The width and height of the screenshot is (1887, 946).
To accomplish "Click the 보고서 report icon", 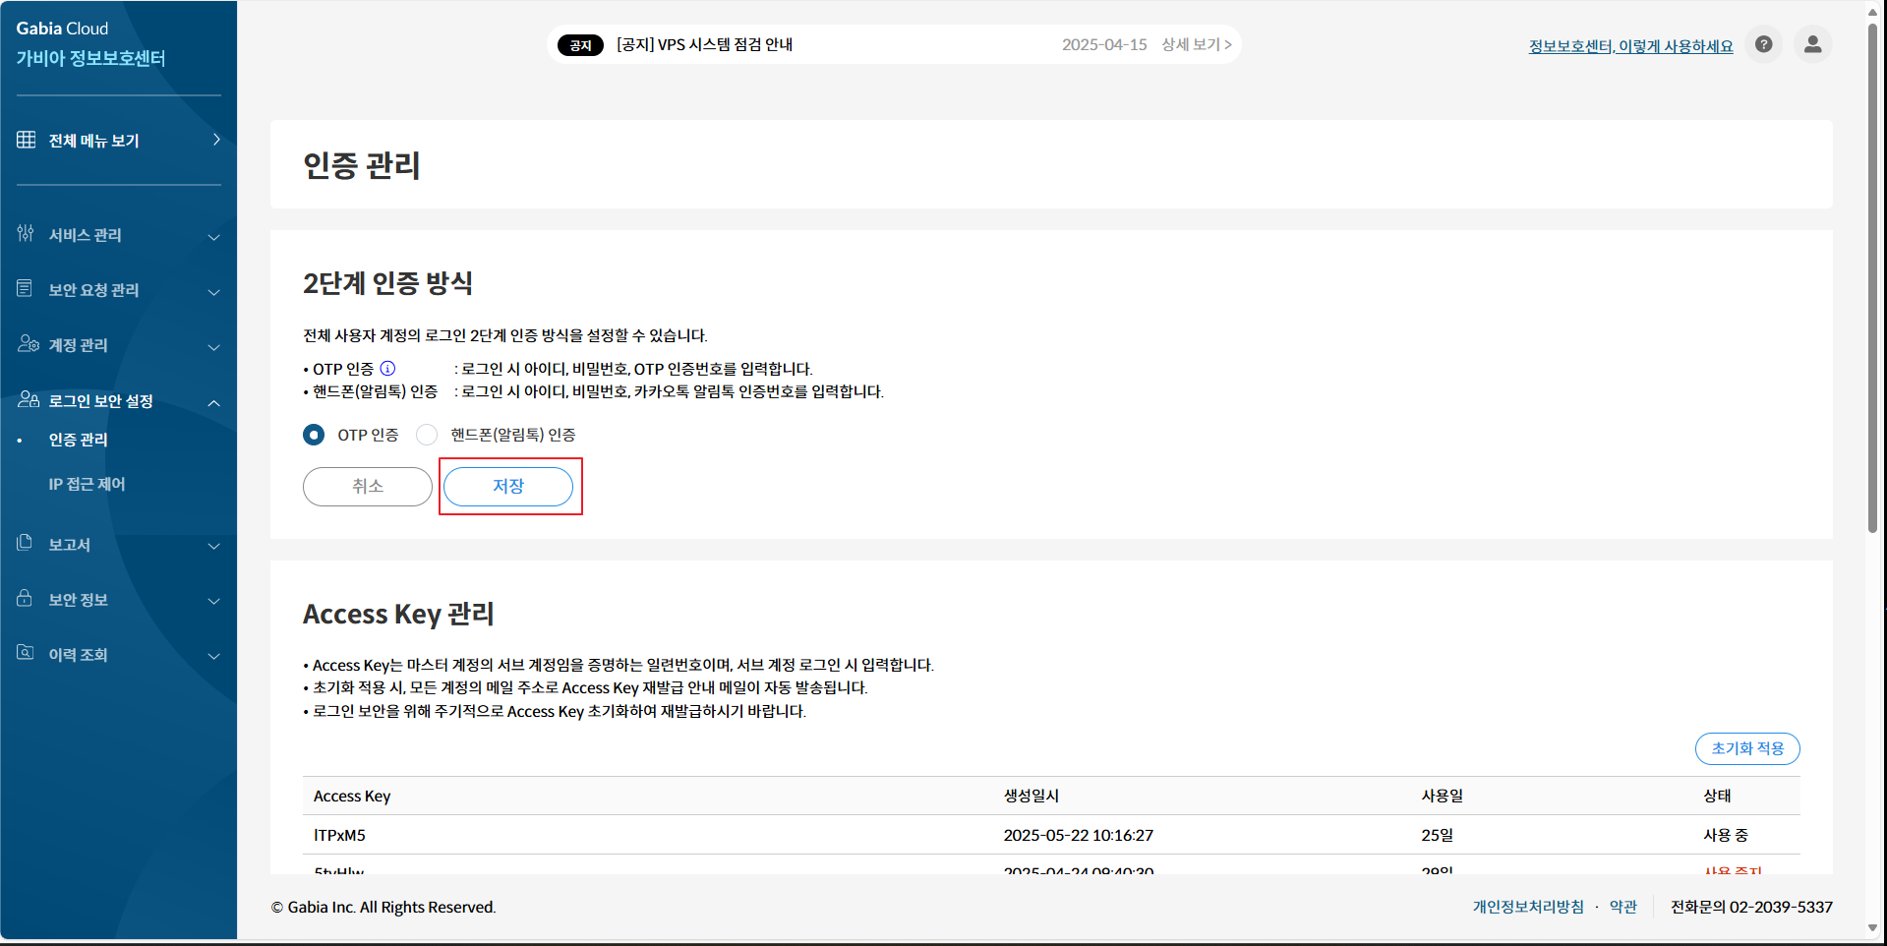I will [x=26, y=544].
